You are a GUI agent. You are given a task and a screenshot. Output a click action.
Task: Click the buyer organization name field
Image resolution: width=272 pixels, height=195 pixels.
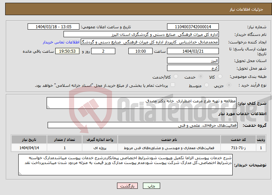point(141,34)
